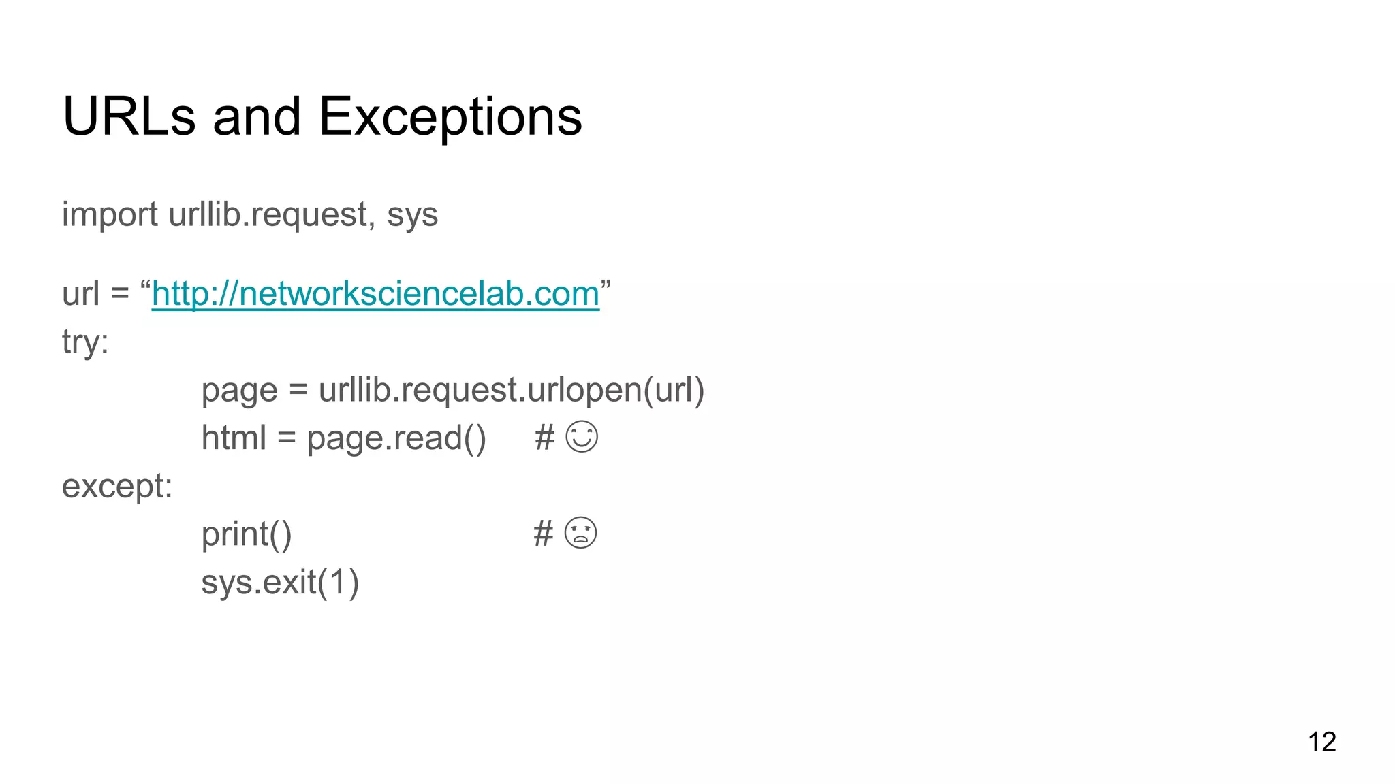Click the hash symbol before the sad face
The height and width of the screenshot is (784, 1395).
[x=543, y=534]
